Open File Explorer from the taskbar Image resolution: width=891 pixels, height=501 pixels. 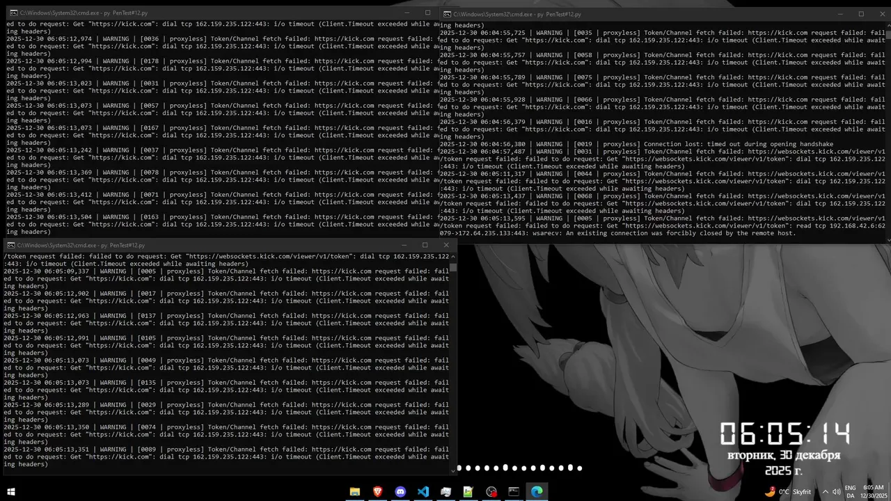[355, 492]
